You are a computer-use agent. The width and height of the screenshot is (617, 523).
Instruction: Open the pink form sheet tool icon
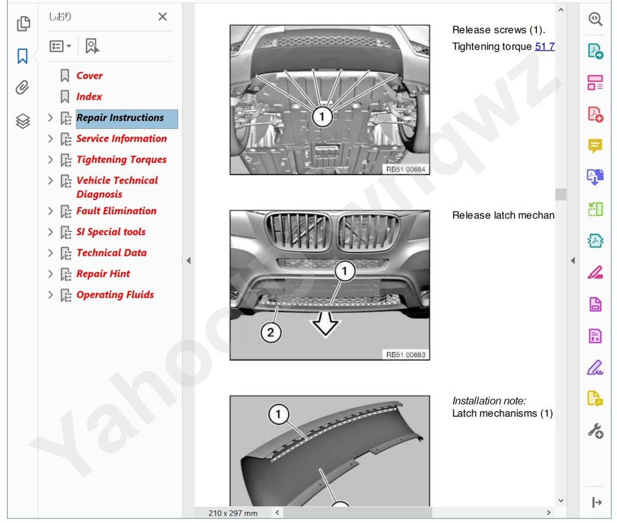coord(595,336)
